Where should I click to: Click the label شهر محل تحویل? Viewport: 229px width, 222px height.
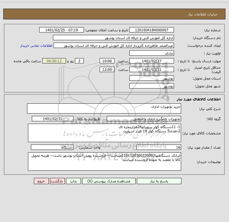(x=208, y=86)
